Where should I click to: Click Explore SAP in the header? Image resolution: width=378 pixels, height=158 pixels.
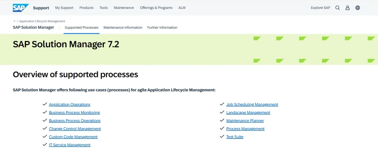320,8
